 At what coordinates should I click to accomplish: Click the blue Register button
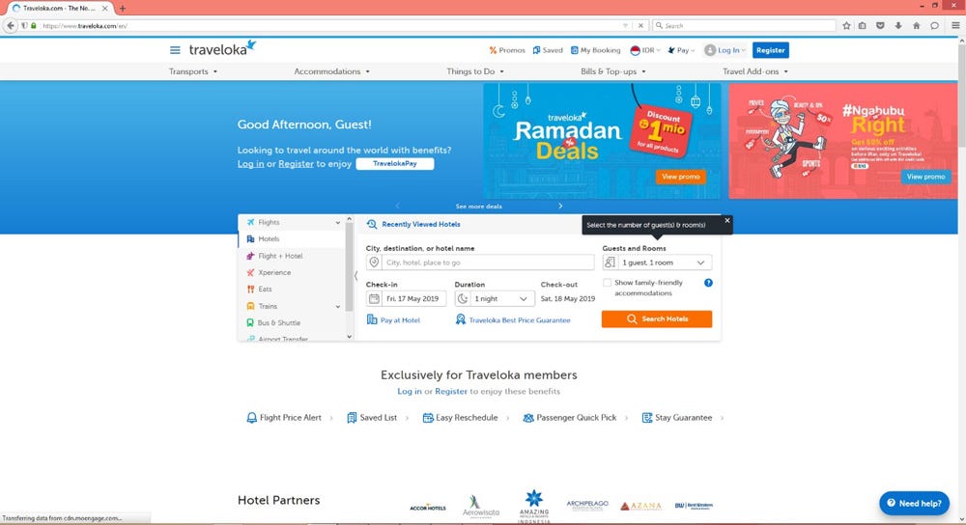point(770,50)
